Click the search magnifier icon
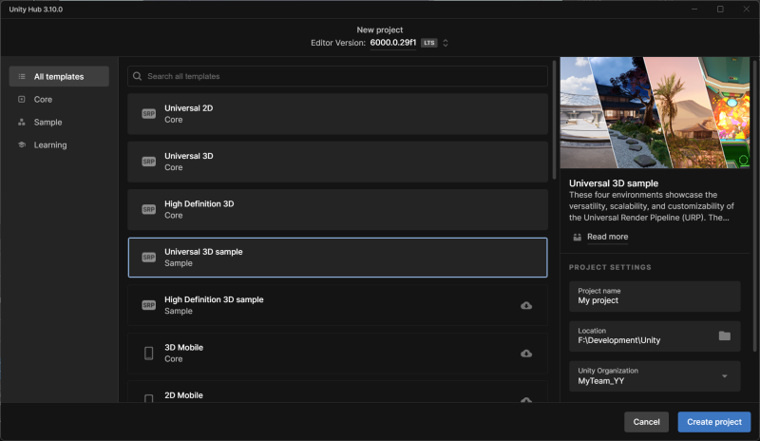 (x=137, y=76)
